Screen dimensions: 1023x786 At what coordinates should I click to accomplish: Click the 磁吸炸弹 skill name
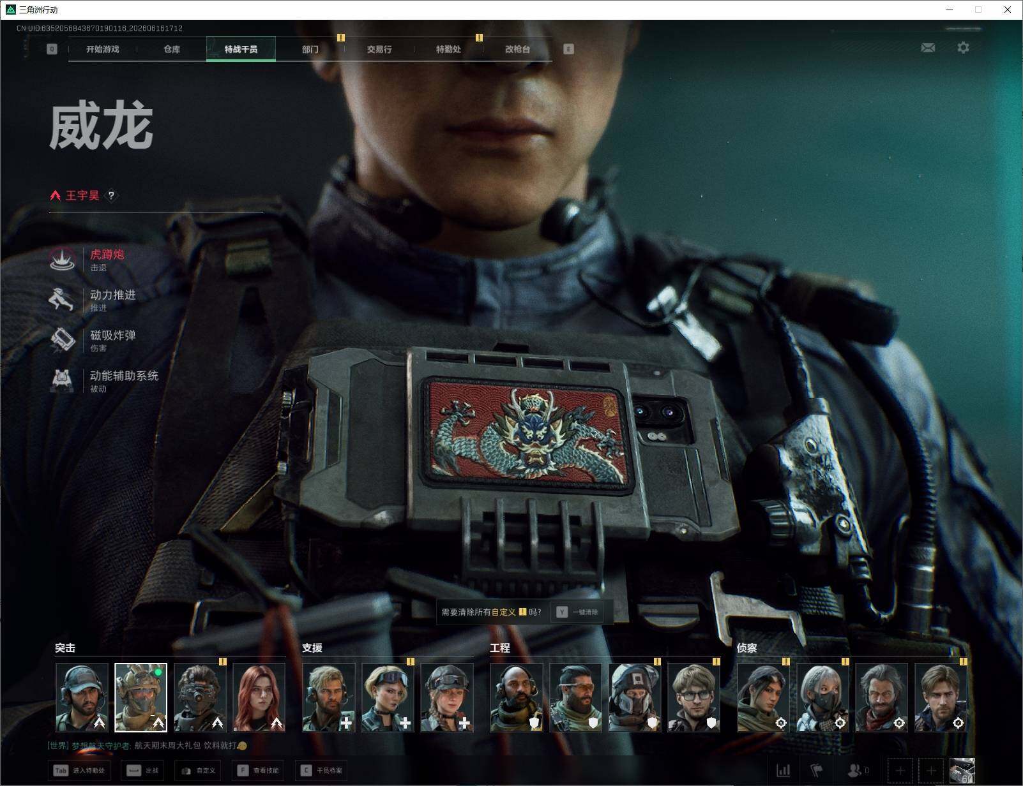[113, 335]
